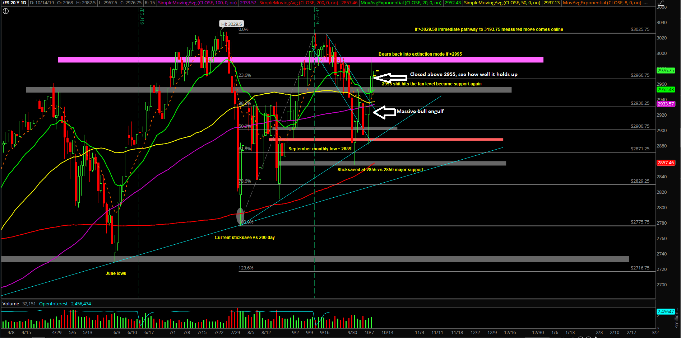Click the 'If >3029.50 immediate pathway' note

[x=489, y=29]
